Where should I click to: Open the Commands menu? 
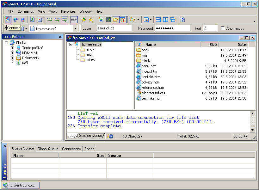tap(26, 11)
